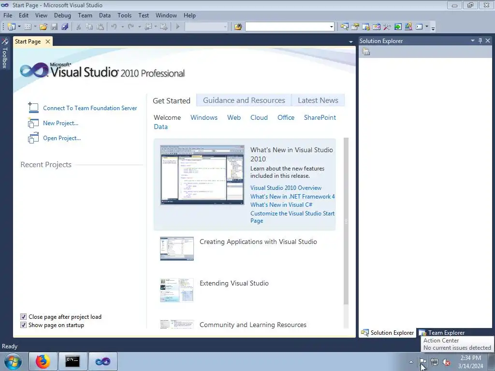The width and height of the screenshot is (495, 371).
Task: Click the Toolbox hammer-and-wrench toolbar icon
Action: tap(387, 27)
